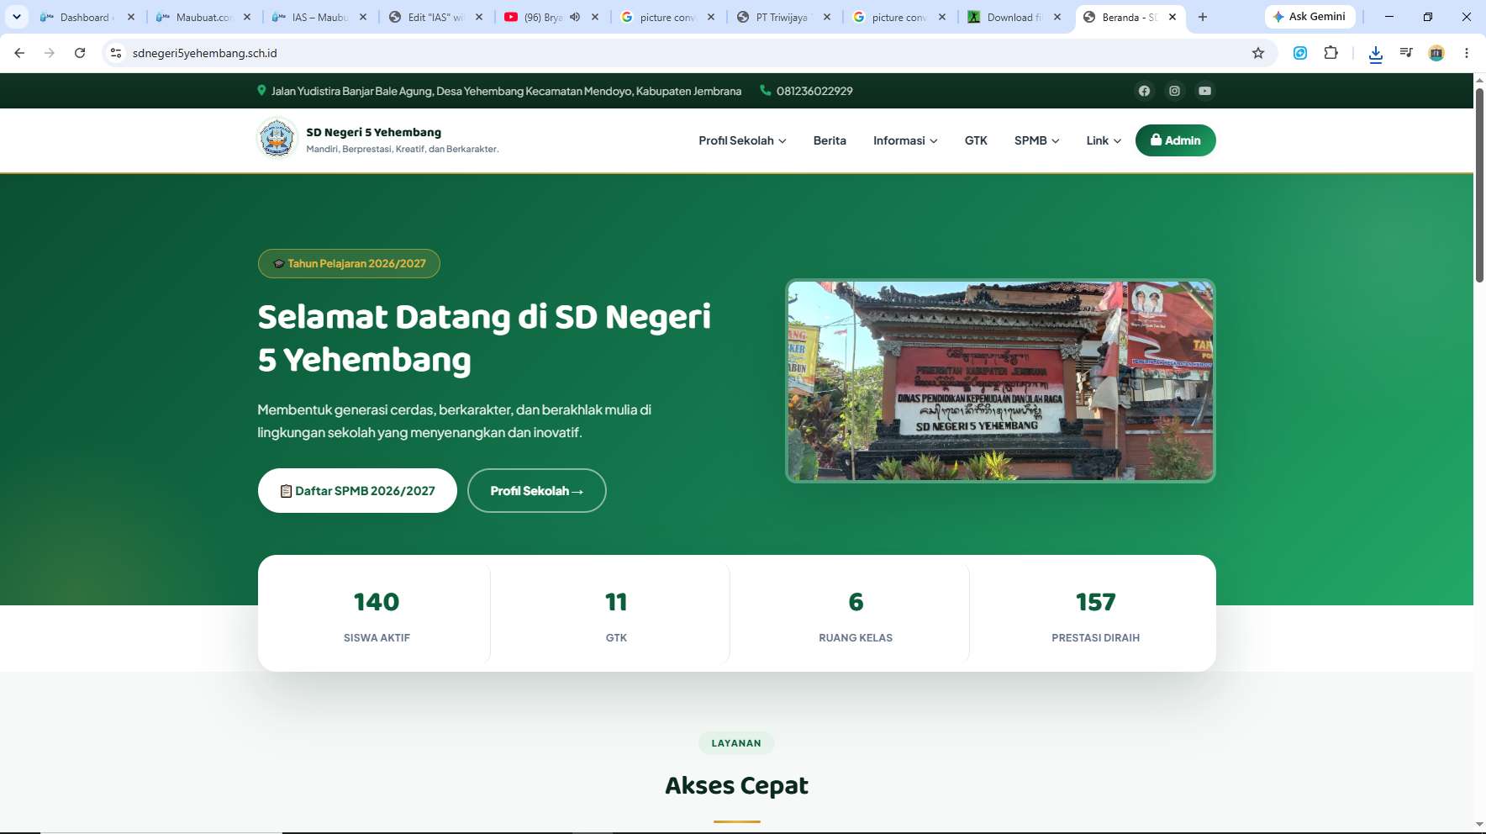Open the GTK menu item
This screenshot has height=834, width=1486.
coord(976,140)
